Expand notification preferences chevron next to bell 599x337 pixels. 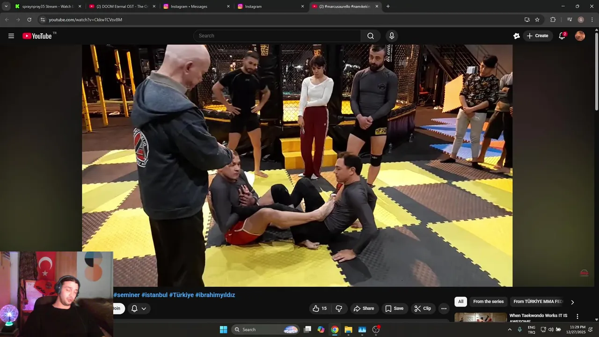pyautogui.click(x=144, y=308)
